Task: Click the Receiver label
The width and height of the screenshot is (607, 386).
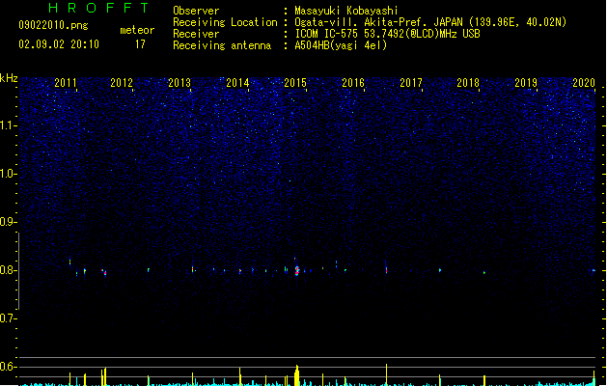Action: pos(196,34)
